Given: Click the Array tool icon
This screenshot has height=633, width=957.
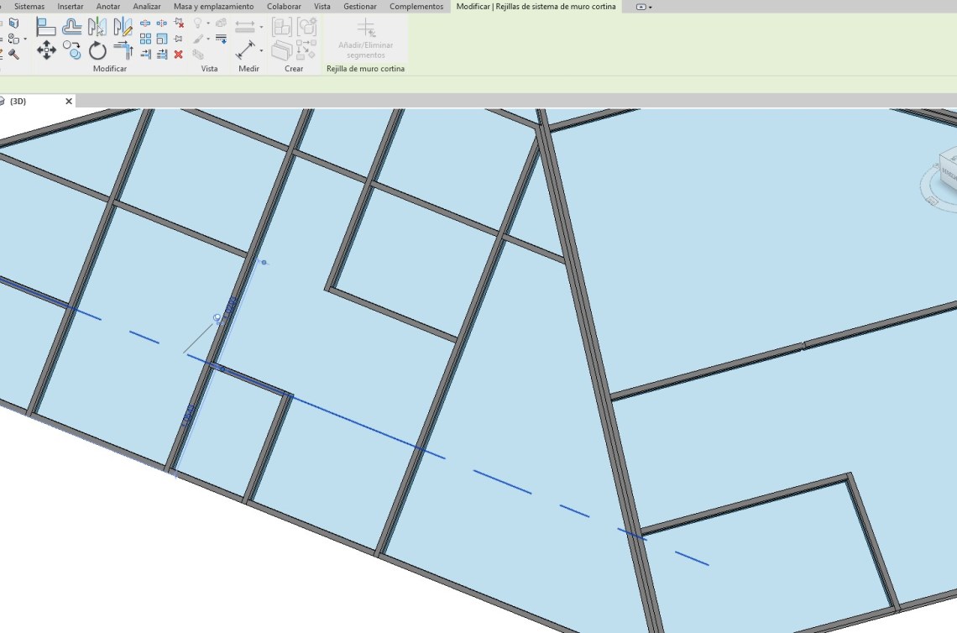Looking at the screenshot, I should click(x=145, y=39).
